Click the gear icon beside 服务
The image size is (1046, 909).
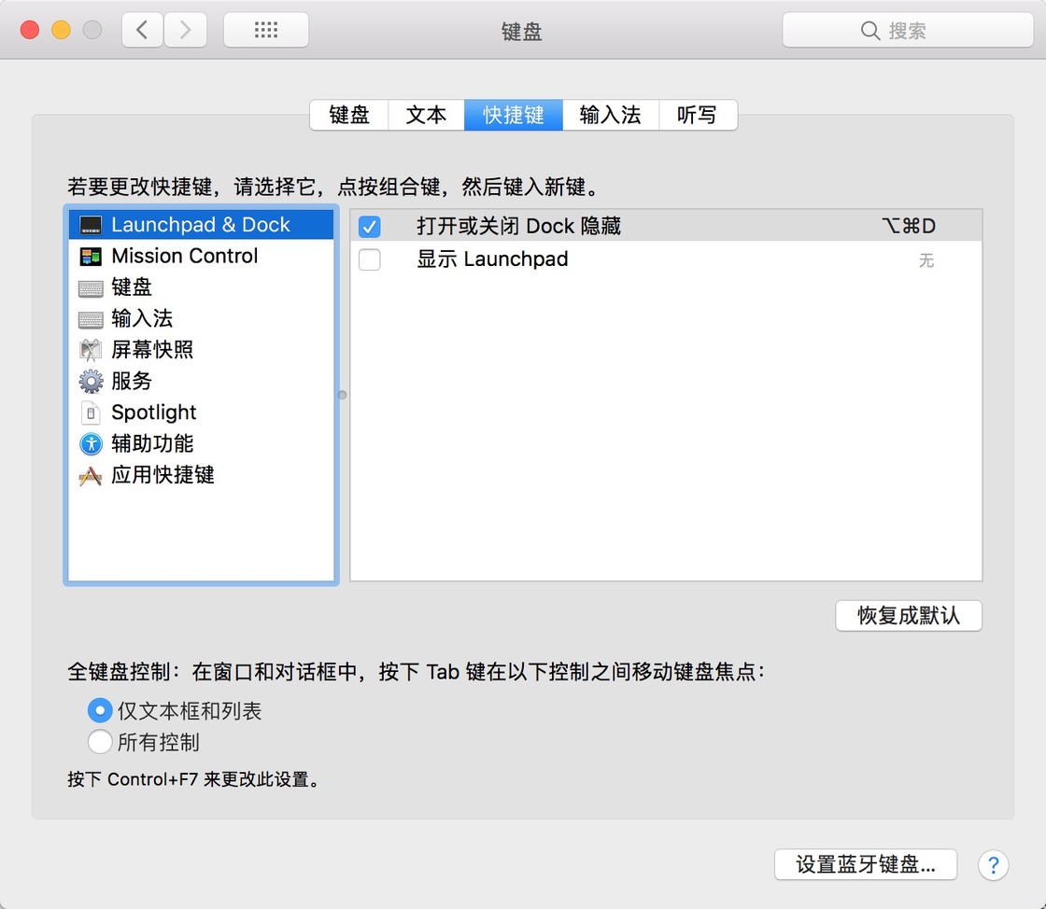pos(91,381)
